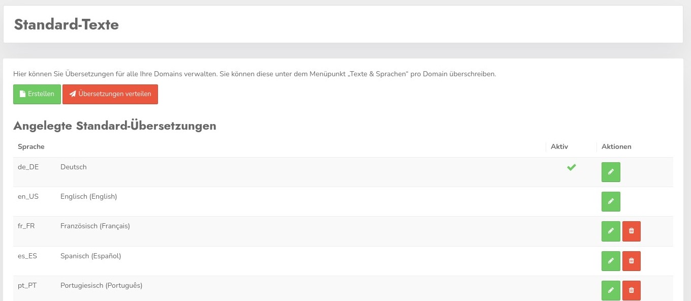691x301 pixels.
Task: Edit the Englisch (English) translation
Action: pos(611,201)
